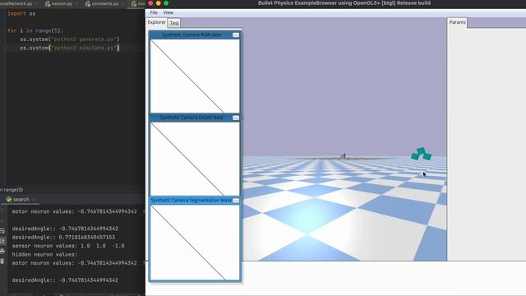Screen dimensions: 526x296
Task: Click the 'sensor neuron values: 1.0 1.0 -1.0' line
Action: 68,246
